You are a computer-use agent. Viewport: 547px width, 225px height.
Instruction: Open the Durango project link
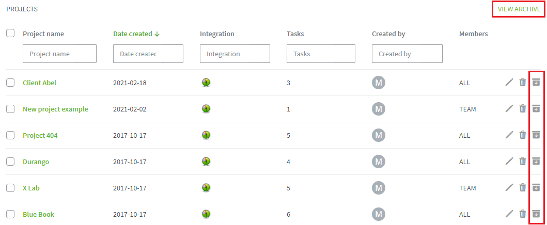pyautogui.click(x=36, y=162)
